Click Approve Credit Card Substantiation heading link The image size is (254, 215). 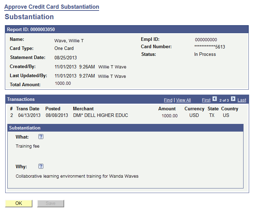pos(52,7)
